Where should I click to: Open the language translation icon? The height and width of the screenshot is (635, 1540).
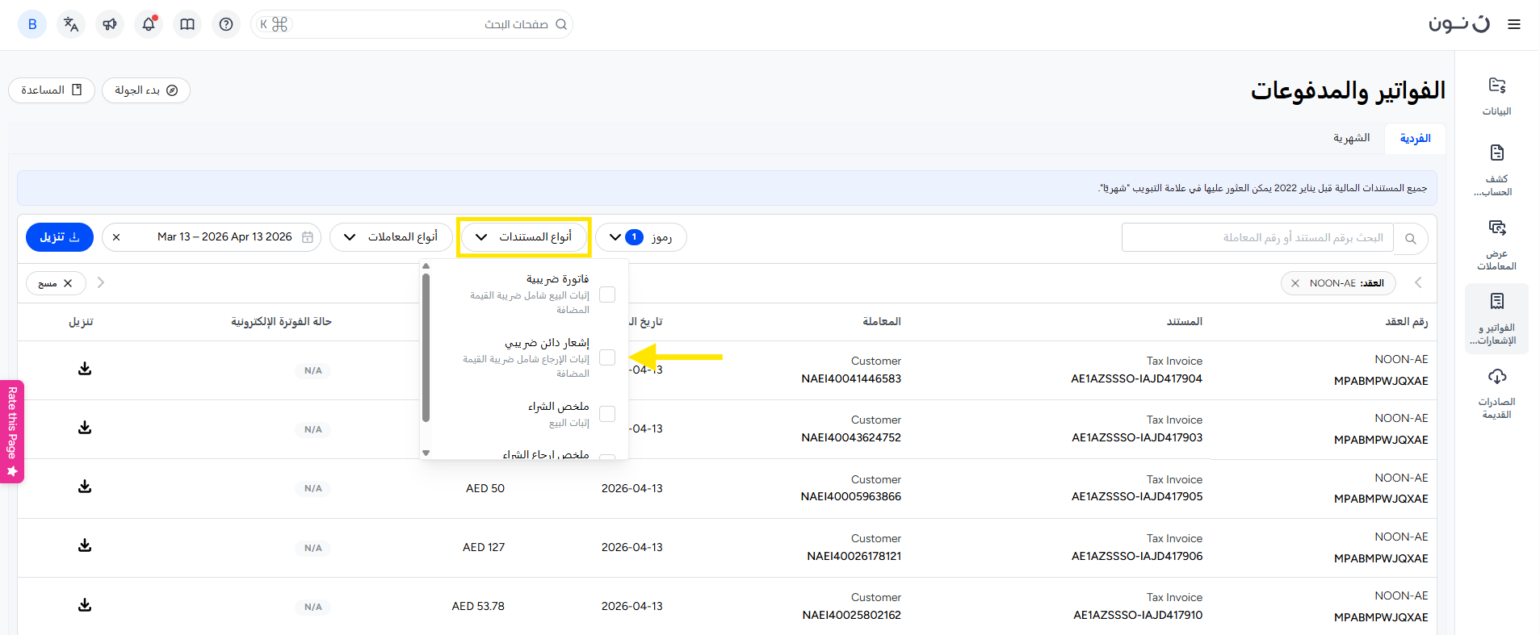[x=71, y=24]
